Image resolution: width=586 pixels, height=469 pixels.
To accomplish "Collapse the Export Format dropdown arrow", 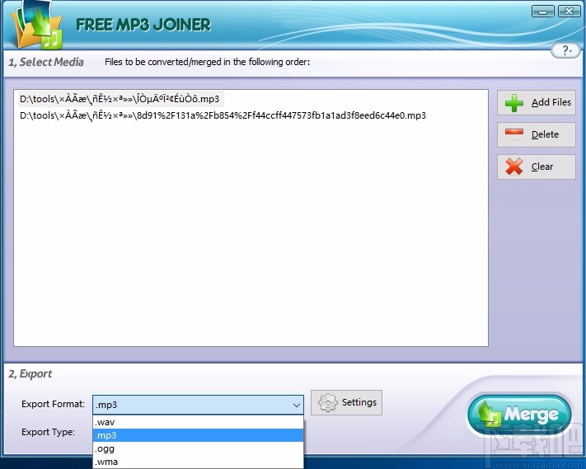I will (x=297, y=405).
